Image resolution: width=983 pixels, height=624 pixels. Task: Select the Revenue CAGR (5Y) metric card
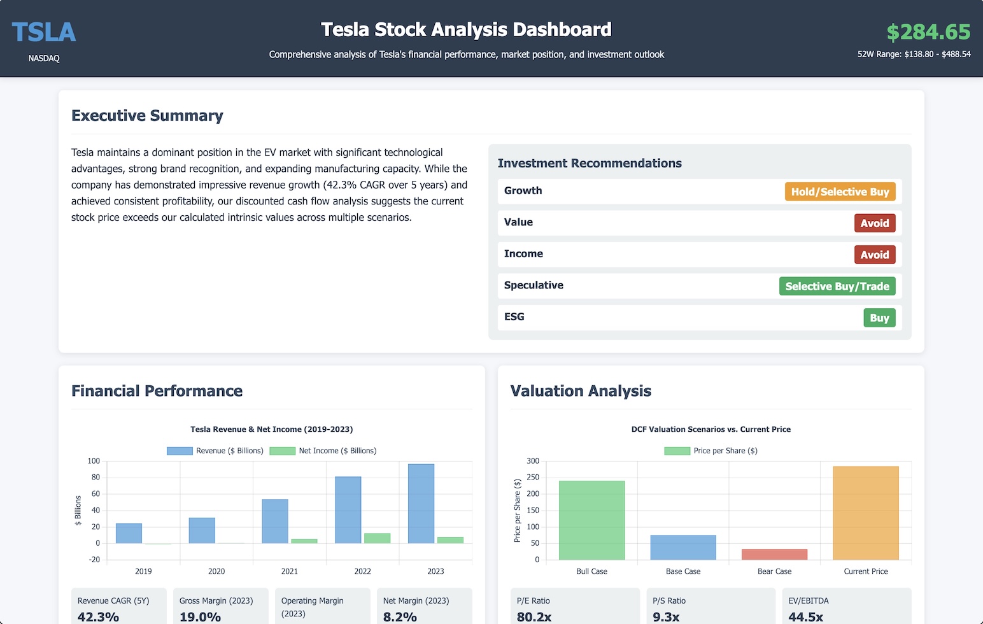(x=119, y=608)
